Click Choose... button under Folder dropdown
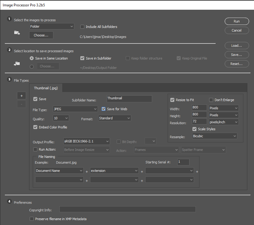This screenshot has width=254, height=225. [41, 35]
